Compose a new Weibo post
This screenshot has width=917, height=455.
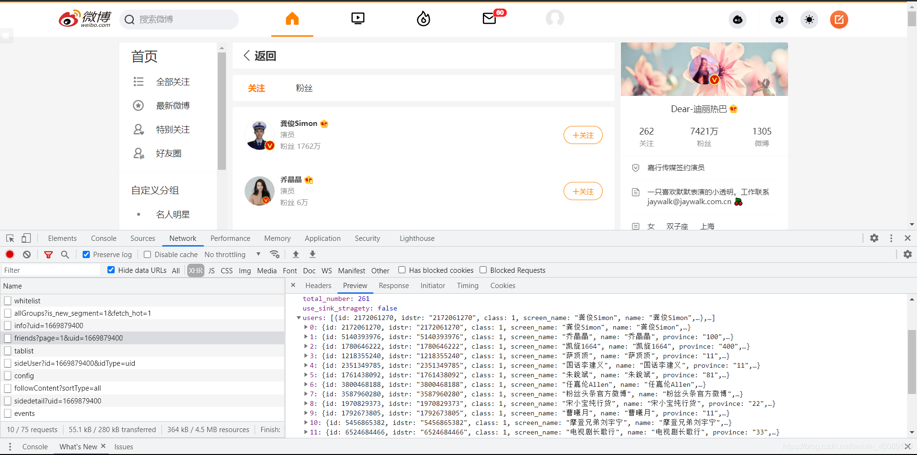click(x=839, y=20)
